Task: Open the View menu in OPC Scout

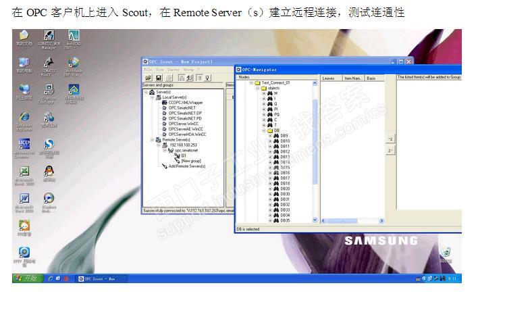Action: [159, 70]
